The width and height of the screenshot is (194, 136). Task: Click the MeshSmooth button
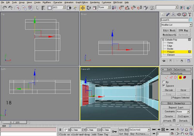[x=169, y=35]
